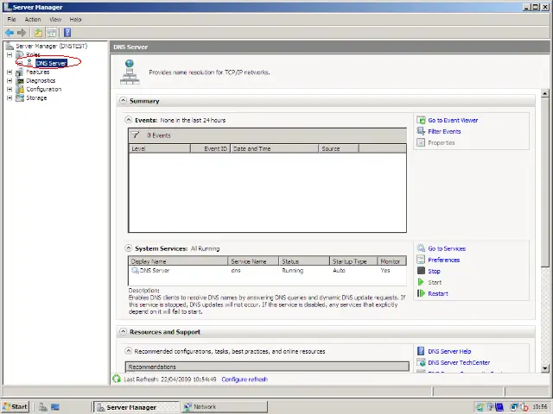Sort events by Source column header

(339, 148)
